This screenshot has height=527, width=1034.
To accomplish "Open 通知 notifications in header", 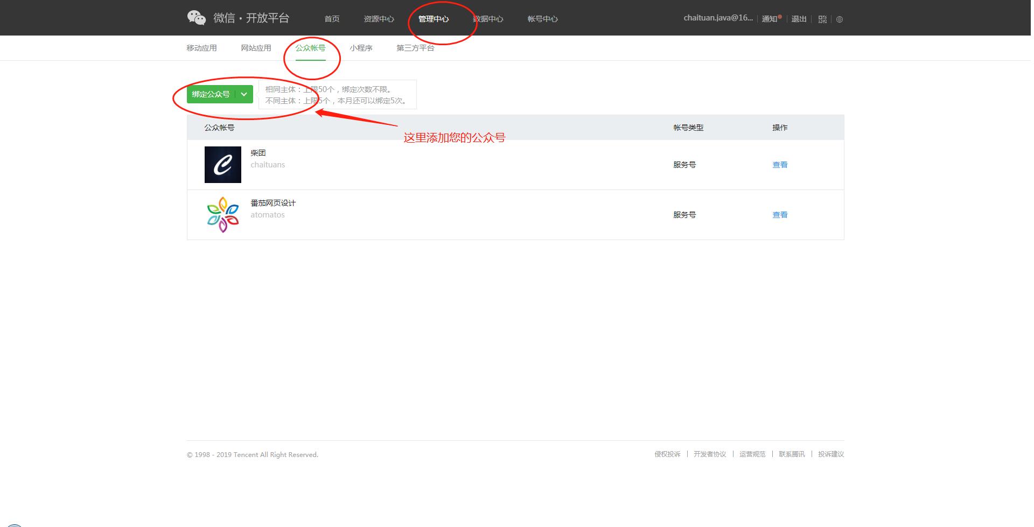I will (770, 19).
